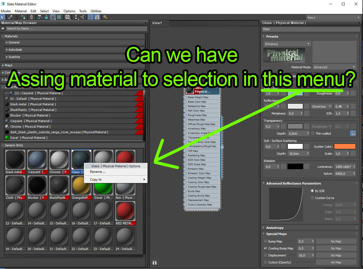
Task: Click the No Map button for Displacement
Action: coord(336,255)
